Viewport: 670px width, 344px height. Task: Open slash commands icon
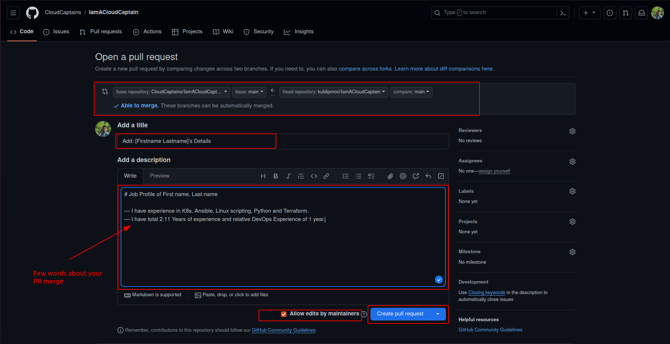tap(441, 176)
